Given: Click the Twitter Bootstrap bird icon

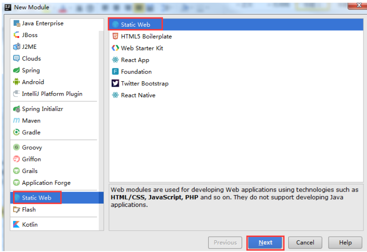Looking at the screenshot, I should click(115, 83).
